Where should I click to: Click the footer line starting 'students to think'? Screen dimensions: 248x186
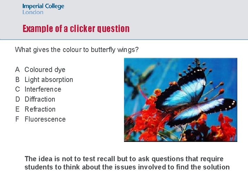[x=127, y=167]
